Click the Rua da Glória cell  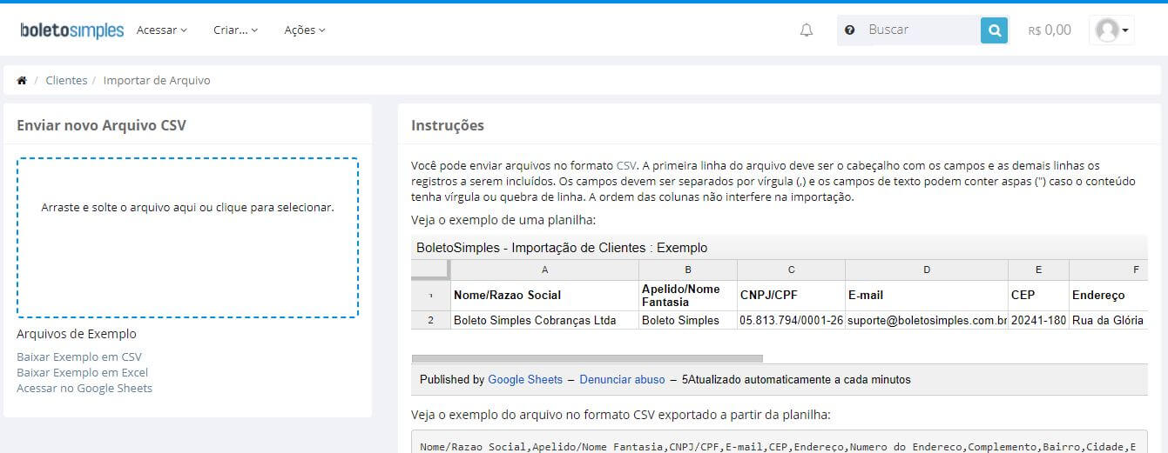point(1109,320)
